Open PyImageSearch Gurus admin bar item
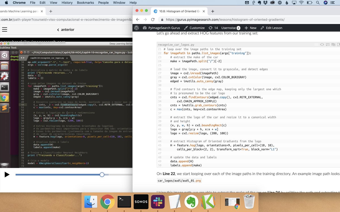The height and width of the screenshot is (212, 340). (x=161, y=28)
